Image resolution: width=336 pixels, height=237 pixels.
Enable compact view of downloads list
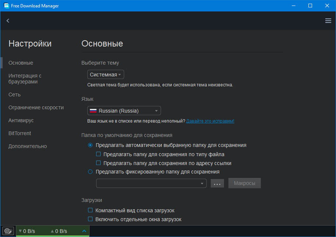(x=90, y=210)
